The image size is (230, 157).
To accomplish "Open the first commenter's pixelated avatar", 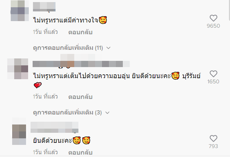I will pyautogui.click(x=20, y=11).
